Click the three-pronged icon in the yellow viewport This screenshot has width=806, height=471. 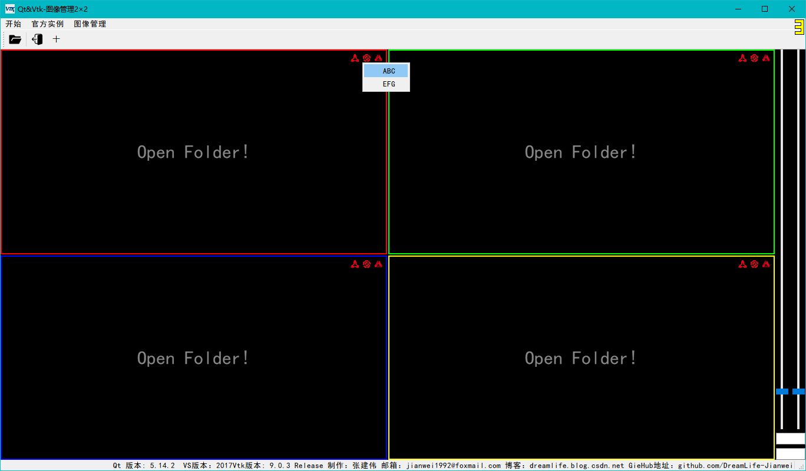point(742,264)
